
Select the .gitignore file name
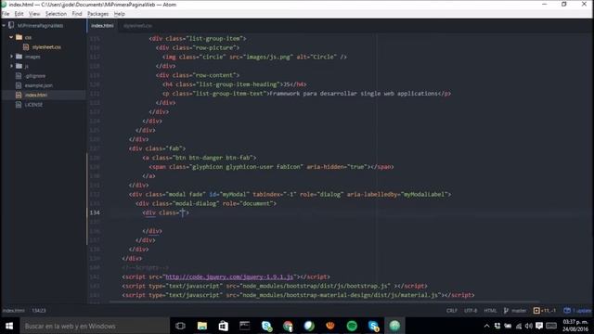[35, 76]
